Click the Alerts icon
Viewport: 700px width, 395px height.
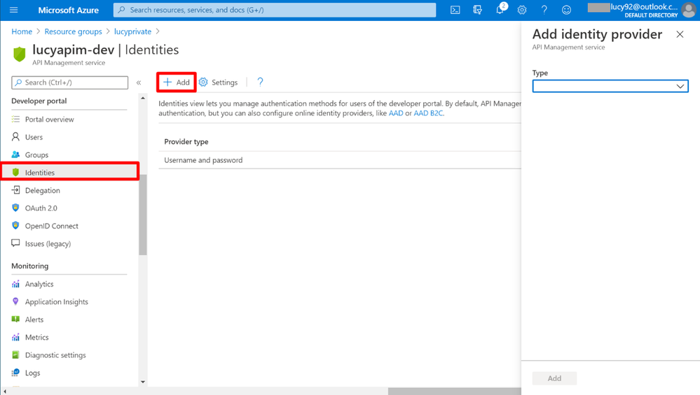(x=15, y=319)
